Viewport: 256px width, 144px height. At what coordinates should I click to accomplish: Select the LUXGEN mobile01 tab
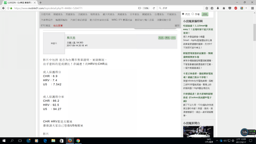point(20,2)
